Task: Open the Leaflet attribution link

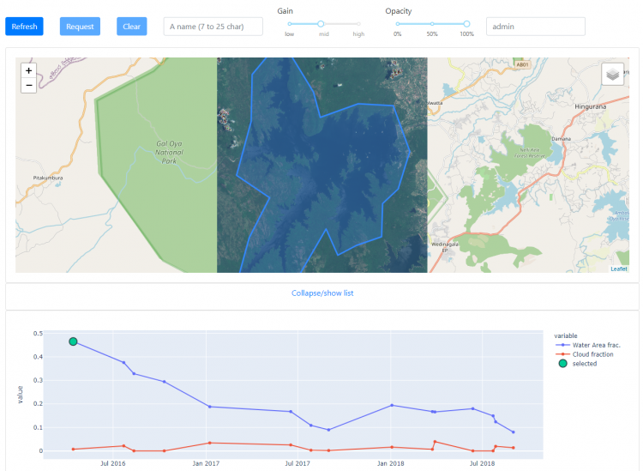Action: point(619,269)
